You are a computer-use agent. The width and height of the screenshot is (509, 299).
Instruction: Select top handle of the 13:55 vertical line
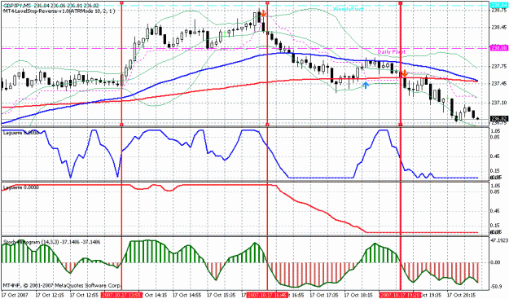121,2
